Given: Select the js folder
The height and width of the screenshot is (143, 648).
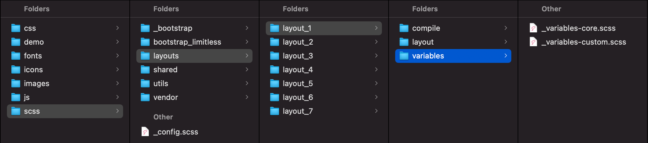Looking at the screenshot, I should coord(27,97).
